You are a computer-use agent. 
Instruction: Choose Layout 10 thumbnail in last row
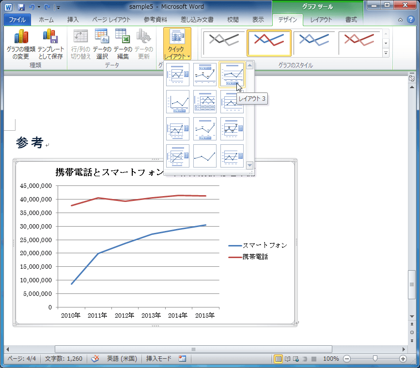(x=178, y=156)
